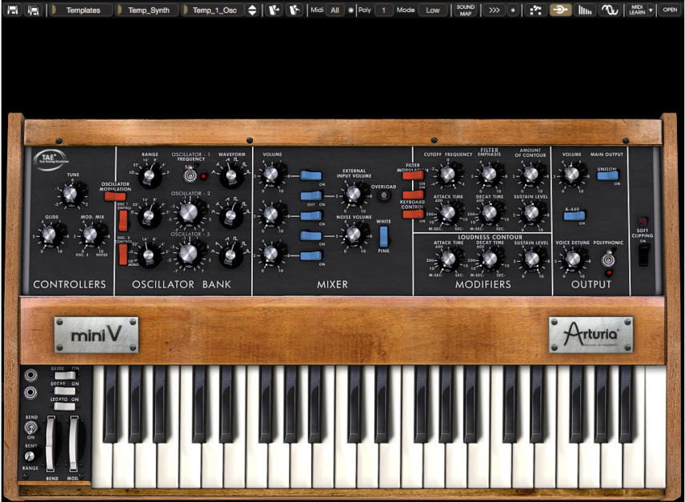This screenshot has height=502, width=685.
Task: Click the Mod. wheel
Action: pos(73,444)
